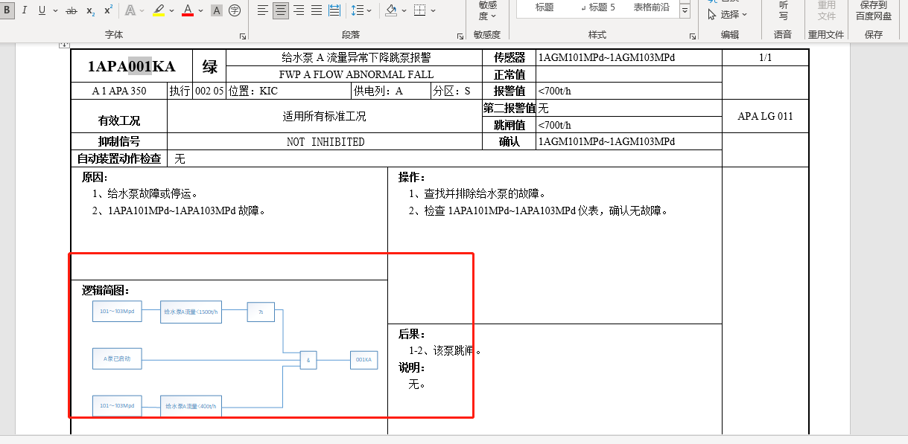Open borders dropdown arrow
The image size is (908, 444).
pyautogui.click(x=434, y=10)
